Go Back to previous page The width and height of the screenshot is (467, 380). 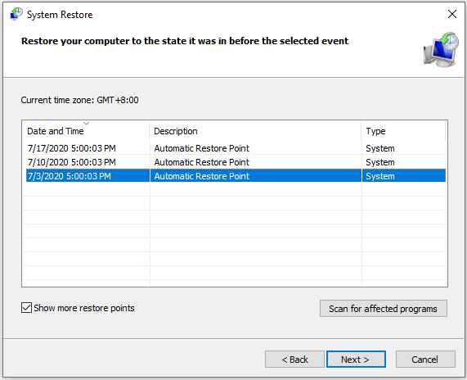click(294, 360)
